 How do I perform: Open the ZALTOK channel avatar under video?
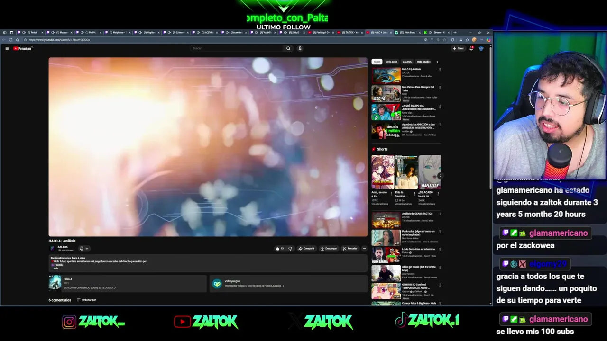pos(52,248)
